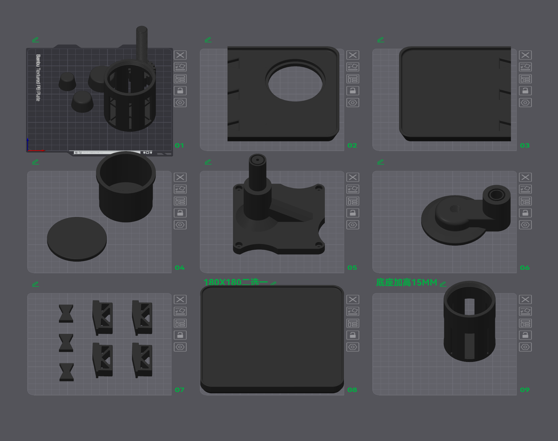Open plate 09 settings hexagon icon
Screen dimensions: 558x441
pos(525,347)
